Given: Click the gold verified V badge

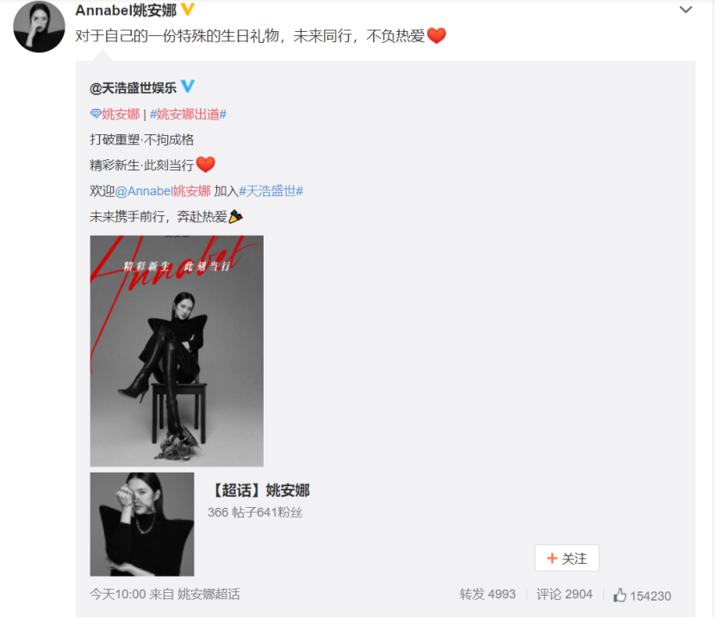Looking at the screenshot, I should pyautogui.click(x=188, y=9).
